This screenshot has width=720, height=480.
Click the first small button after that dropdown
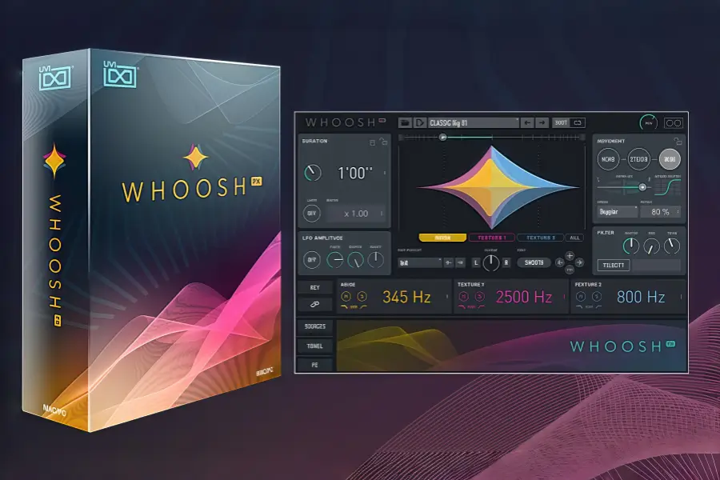pyautogui.click(x=449, y=262)
